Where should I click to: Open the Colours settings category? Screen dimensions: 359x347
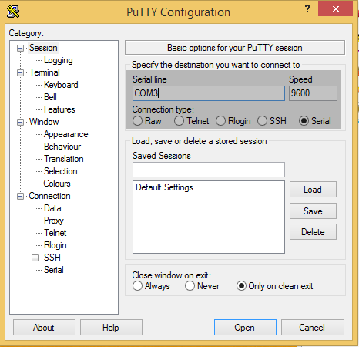(57, 184)
